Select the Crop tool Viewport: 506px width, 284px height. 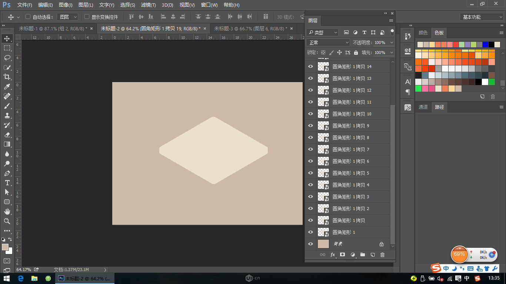pyautogui.click(x=7, y=77)
